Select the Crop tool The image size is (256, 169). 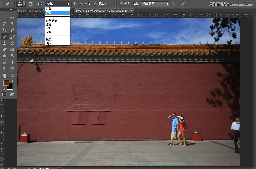click(4, 30)
